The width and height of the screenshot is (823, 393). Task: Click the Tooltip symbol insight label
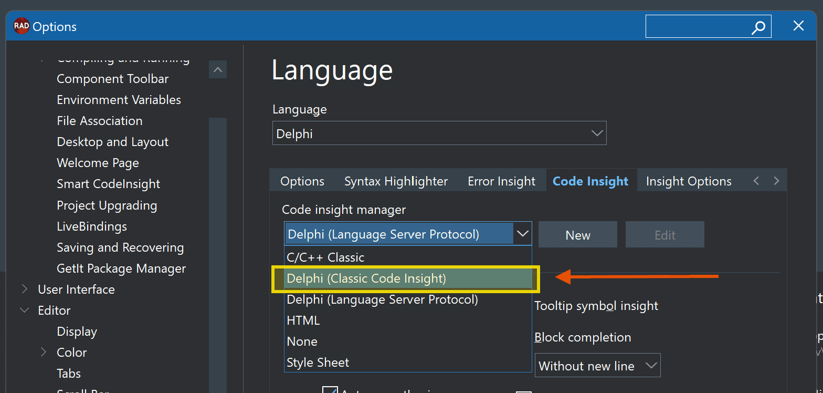pyautogui.click(x=596, y=306)
